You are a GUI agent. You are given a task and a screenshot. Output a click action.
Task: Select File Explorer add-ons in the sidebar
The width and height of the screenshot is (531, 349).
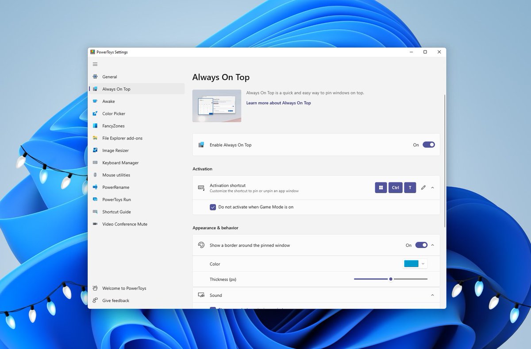(137, 138)
